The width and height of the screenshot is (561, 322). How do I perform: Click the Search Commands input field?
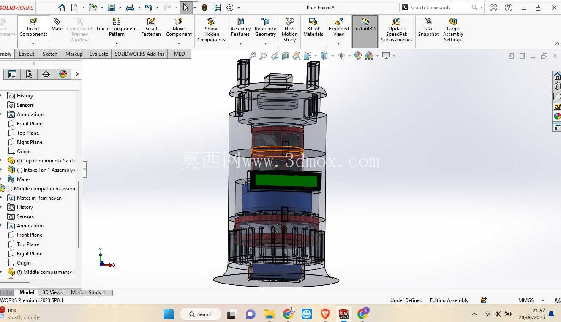pyautogui.click(x=441, y=8)
